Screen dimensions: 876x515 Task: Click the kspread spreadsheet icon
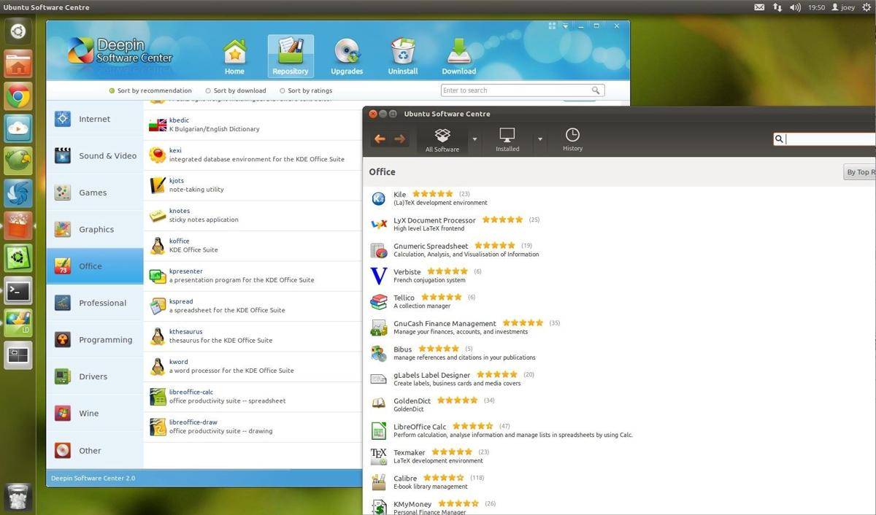tap(158, 306)
